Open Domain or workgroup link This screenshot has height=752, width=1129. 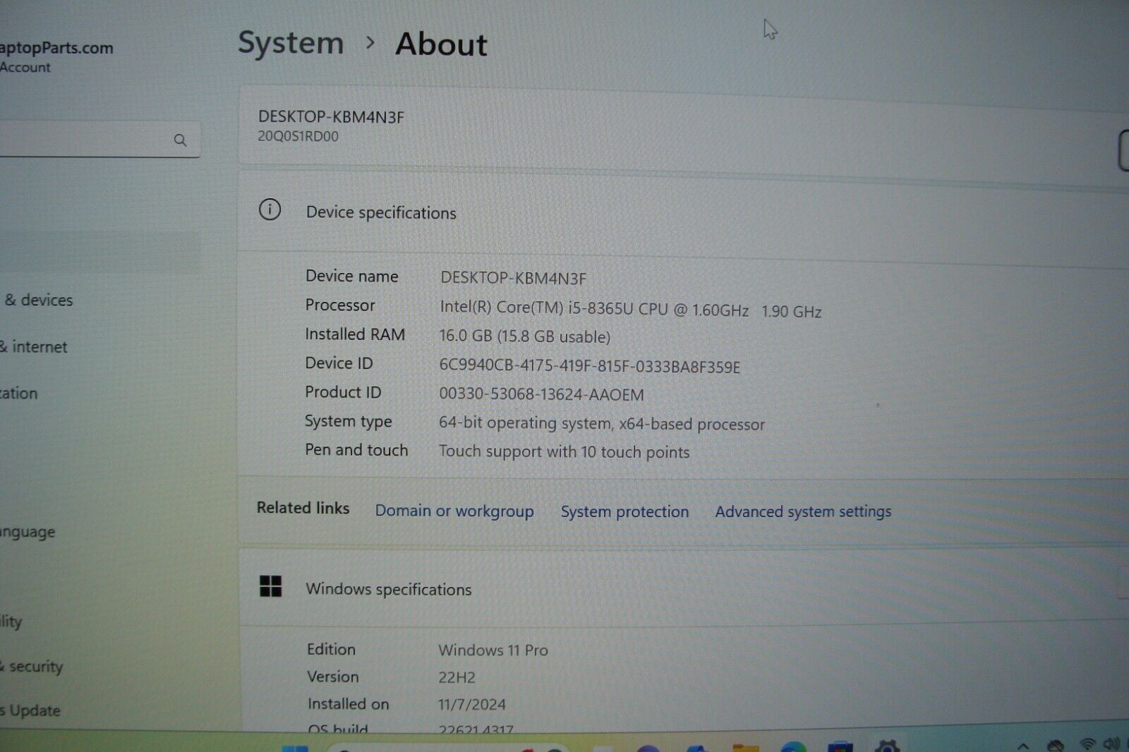click(x=454, y=511)
